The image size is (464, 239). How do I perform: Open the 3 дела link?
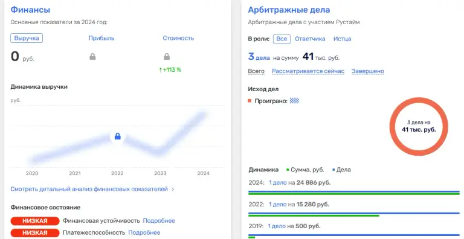(x=259, y=57)
